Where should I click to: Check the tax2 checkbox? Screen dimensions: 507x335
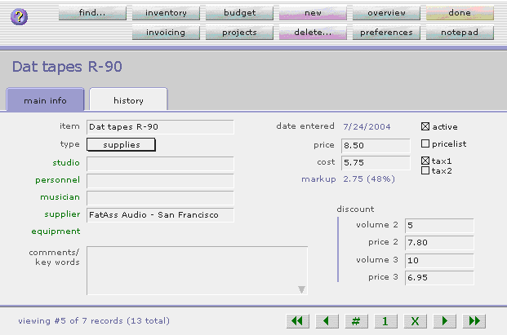click(x=425, y=170)
